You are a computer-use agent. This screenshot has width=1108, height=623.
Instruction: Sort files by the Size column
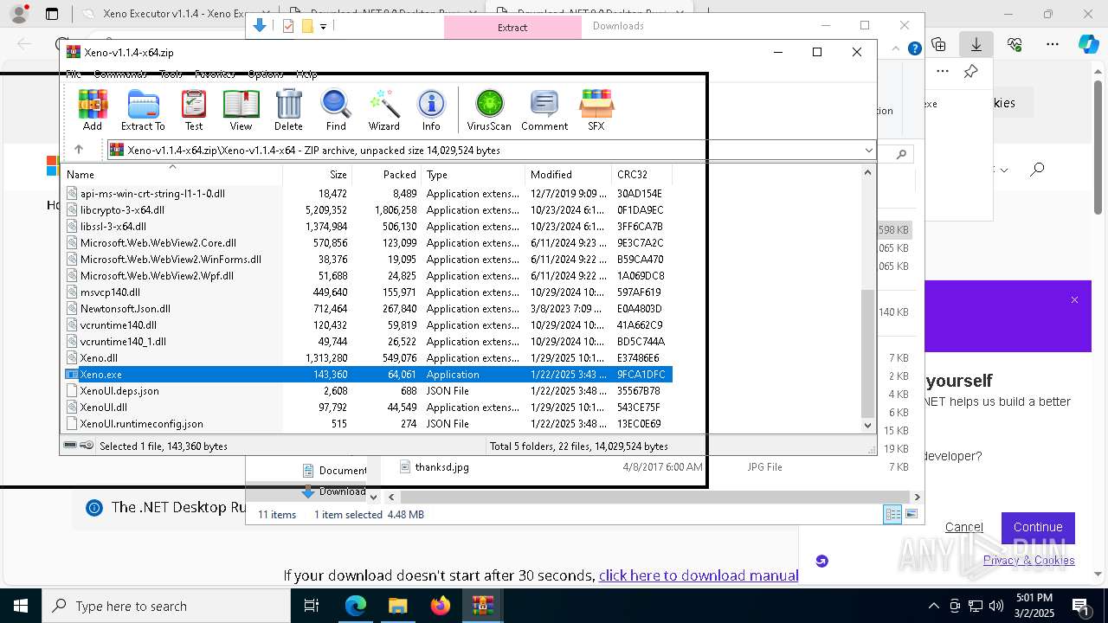[x=318, y=174]
